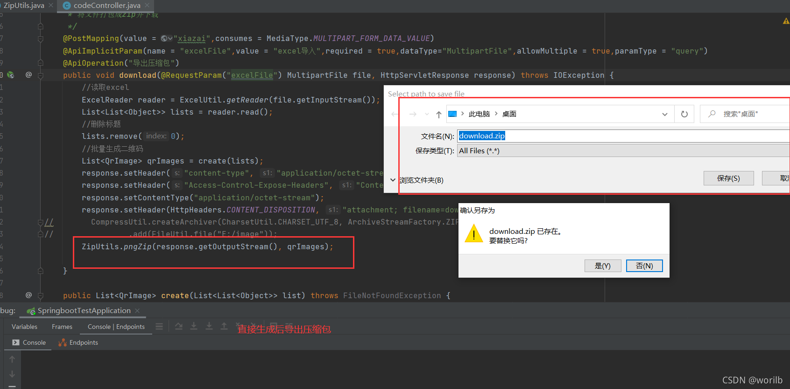Image resolution: width=790 pixels, height=389 pixels.
Task: Click the yellow warning inspection icon
Action: pyautogui.click(x=786, y=21)
